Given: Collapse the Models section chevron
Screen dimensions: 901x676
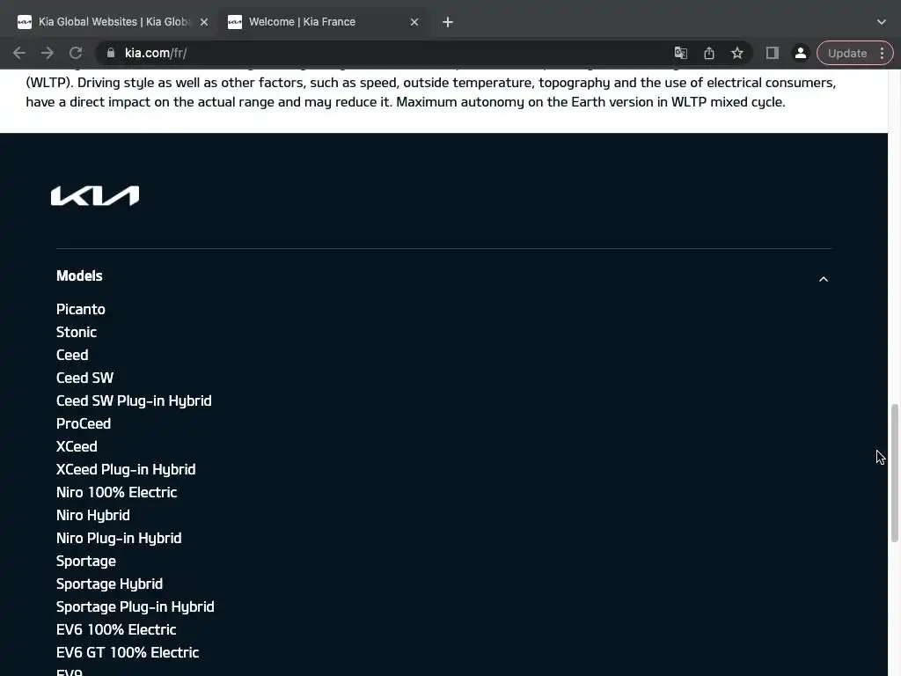Looking at the screenshot, I should [x=823, y=279].
